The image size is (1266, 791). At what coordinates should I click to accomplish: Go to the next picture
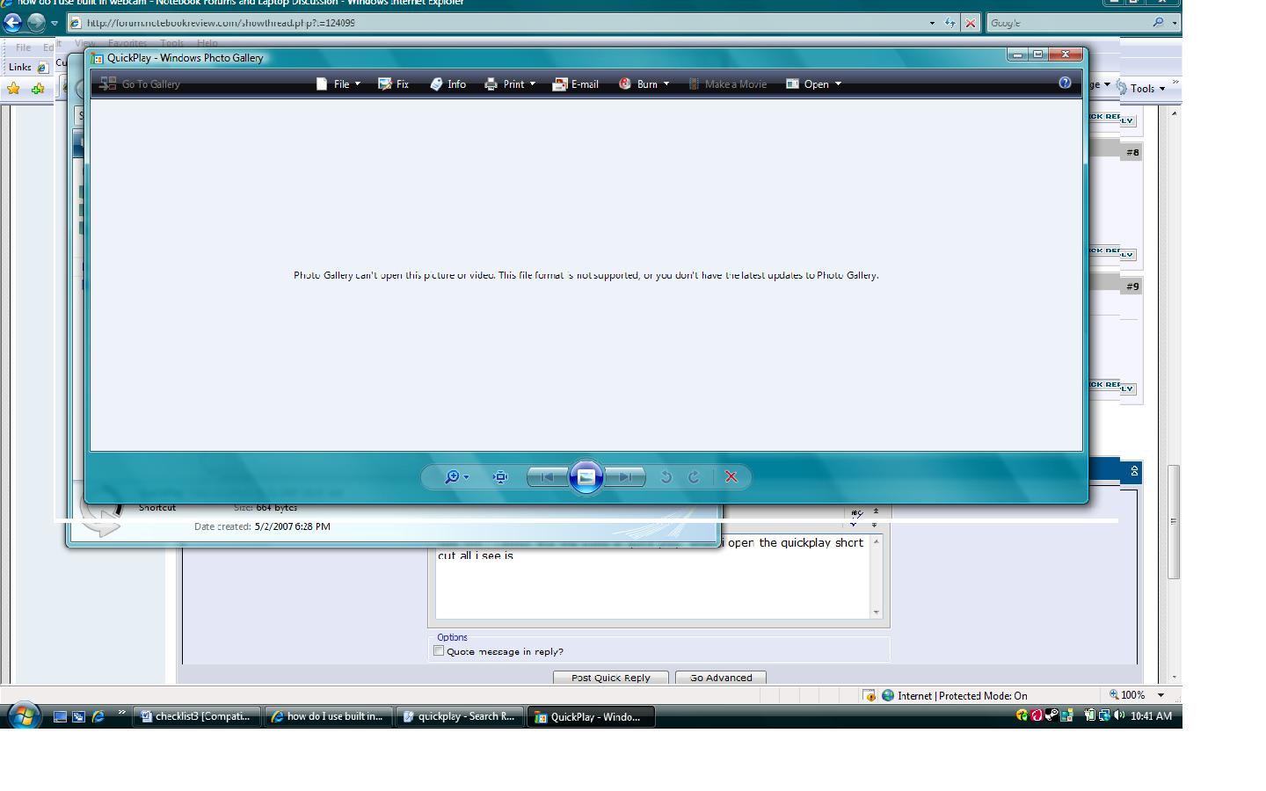[625, 476]
